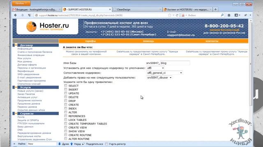Click Подсветить все in find bar
This screenshot has height=147, width=263.
coord(93,144)
